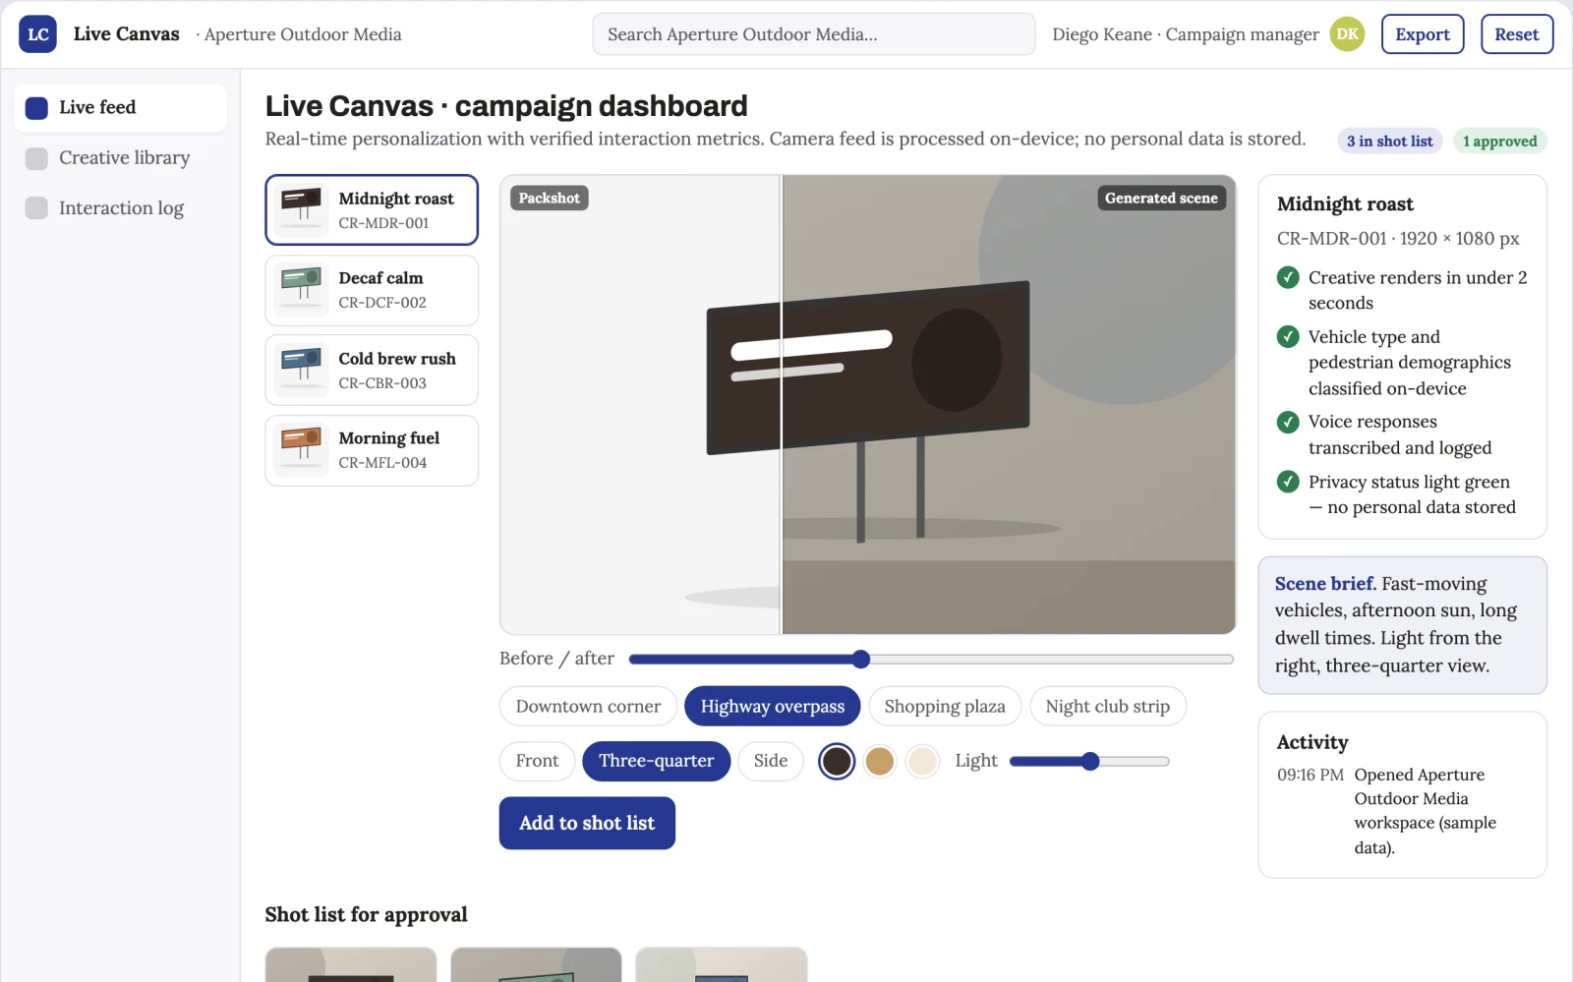Click the Before / after slider handle
This screenshot has height=982, width=1573.
pos(861,660)
